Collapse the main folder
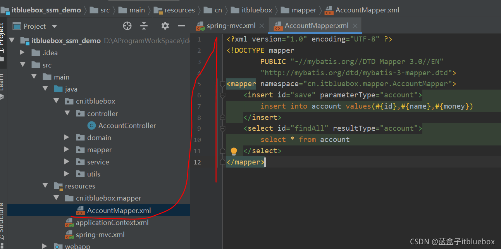This screenshot has width=501, height=249. 33,77
